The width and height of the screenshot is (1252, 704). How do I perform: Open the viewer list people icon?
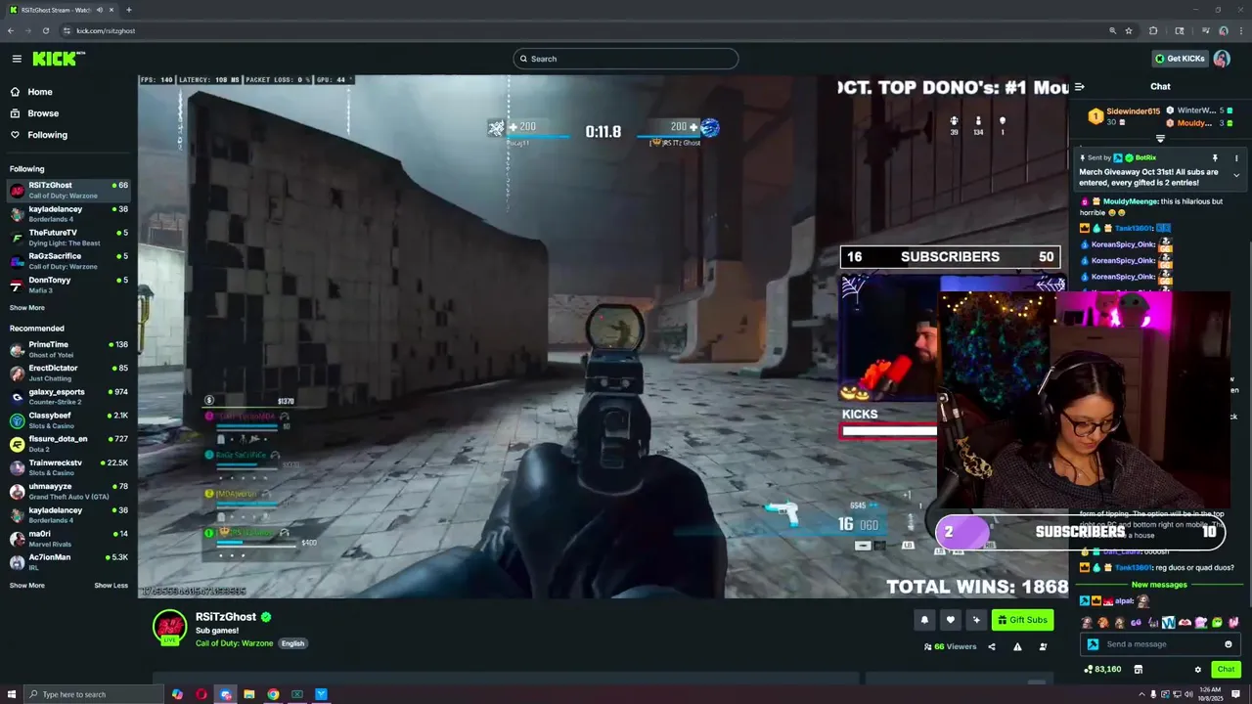pyautogui.click(x=1043, y=646)
